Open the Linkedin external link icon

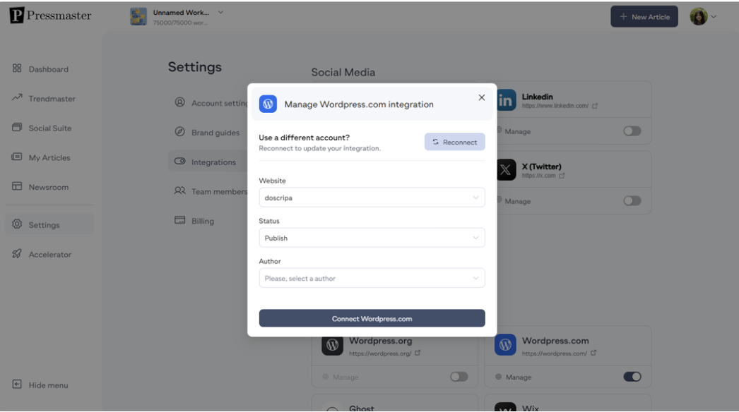coord(595,106)
